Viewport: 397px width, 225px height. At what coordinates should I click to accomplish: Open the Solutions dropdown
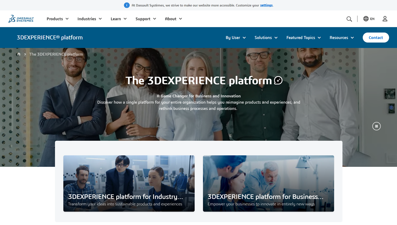click(266, 38)
